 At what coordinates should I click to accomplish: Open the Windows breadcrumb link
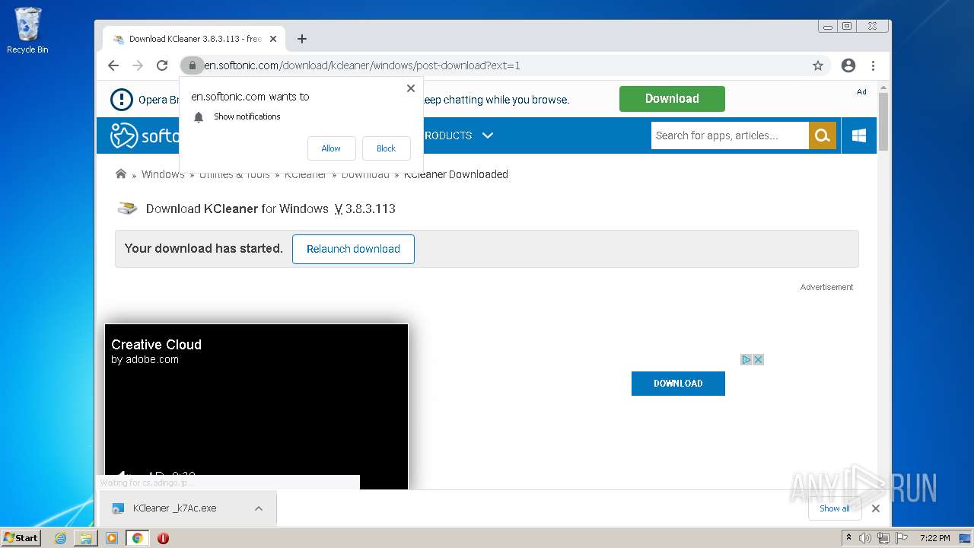163,174
